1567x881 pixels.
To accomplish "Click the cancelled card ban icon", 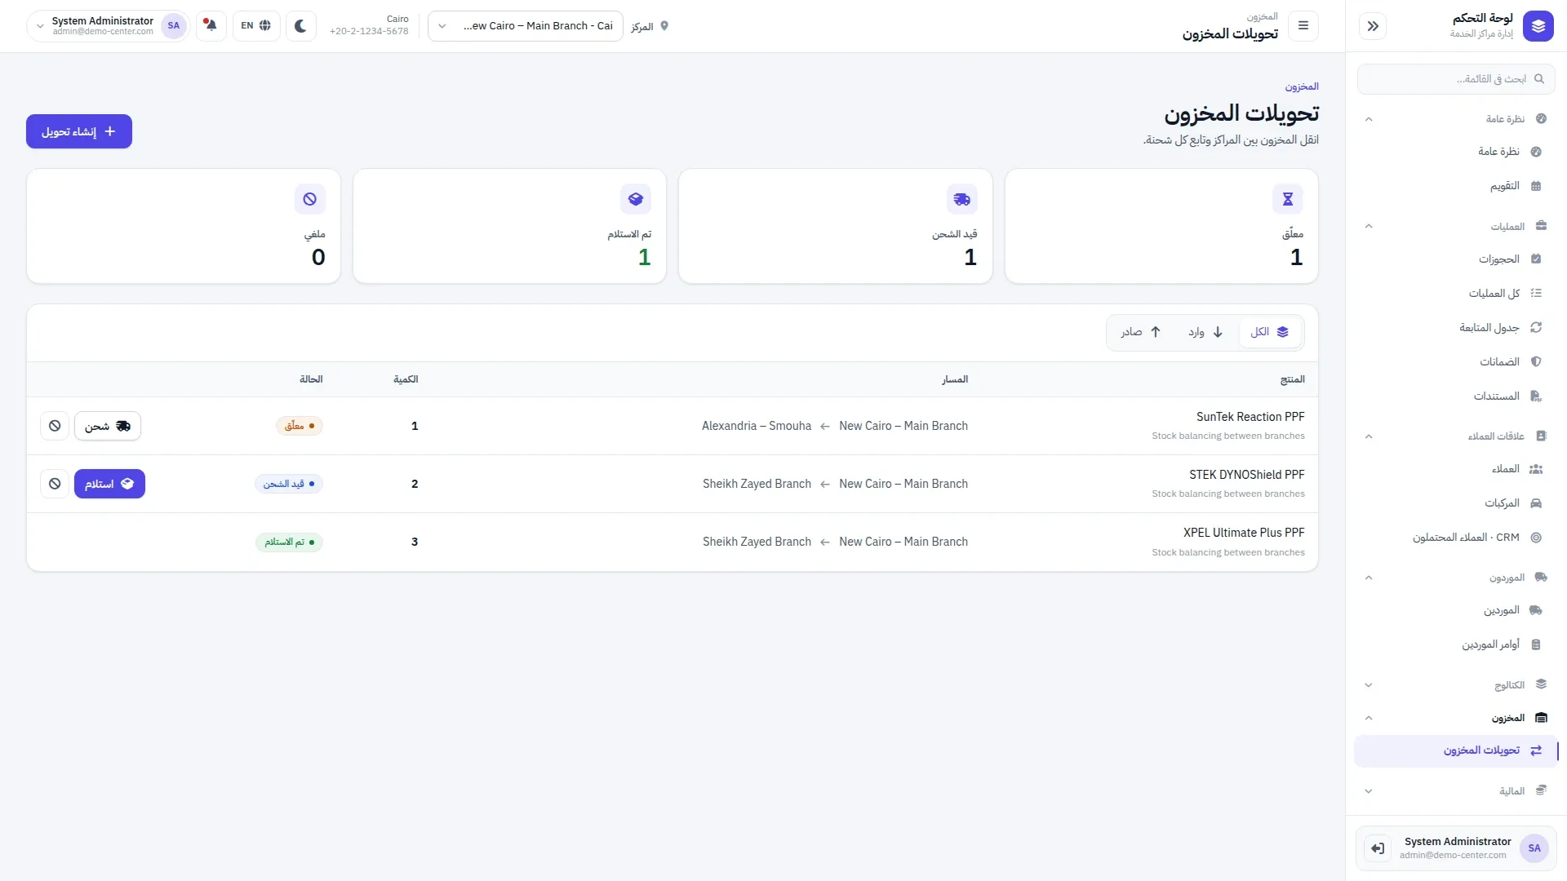I will click(310, 199).
